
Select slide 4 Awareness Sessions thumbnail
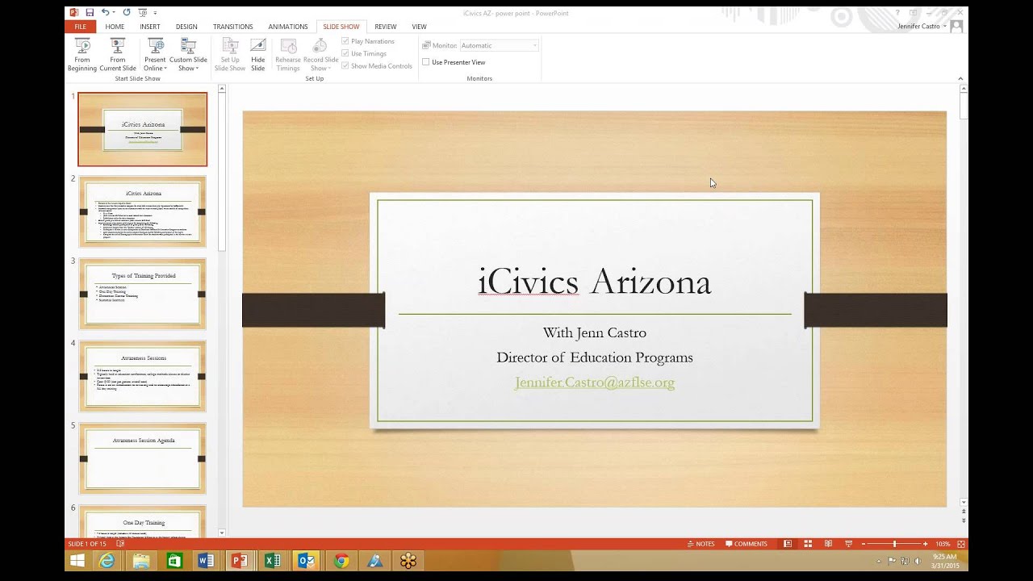click(142, 376)
